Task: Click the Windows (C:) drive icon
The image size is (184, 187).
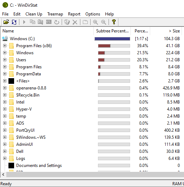Action: tap(5, 39)
